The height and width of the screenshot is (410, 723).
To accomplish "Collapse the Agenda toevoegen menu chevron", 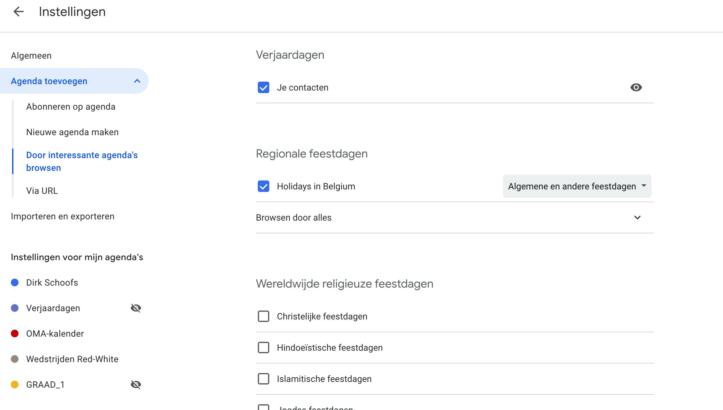I will (x=137, y=81).
